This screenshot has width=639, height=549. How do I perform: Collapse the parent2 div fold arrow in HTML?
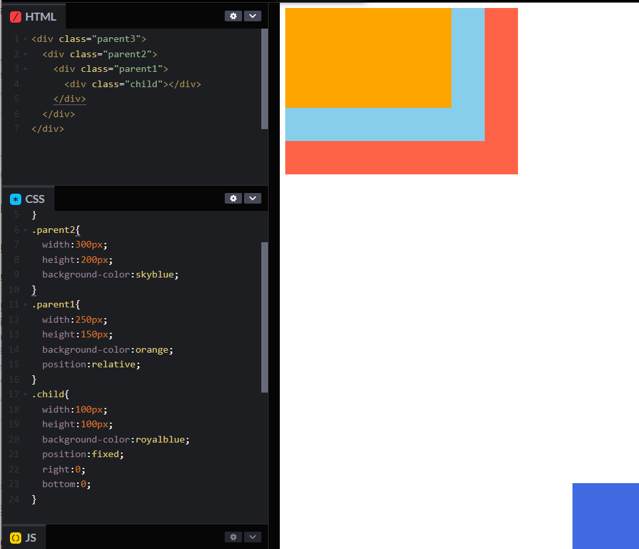[x=25, y=55]
